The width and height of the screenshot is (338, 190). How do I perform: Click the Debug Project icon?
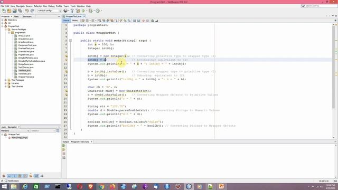point(90,11)
